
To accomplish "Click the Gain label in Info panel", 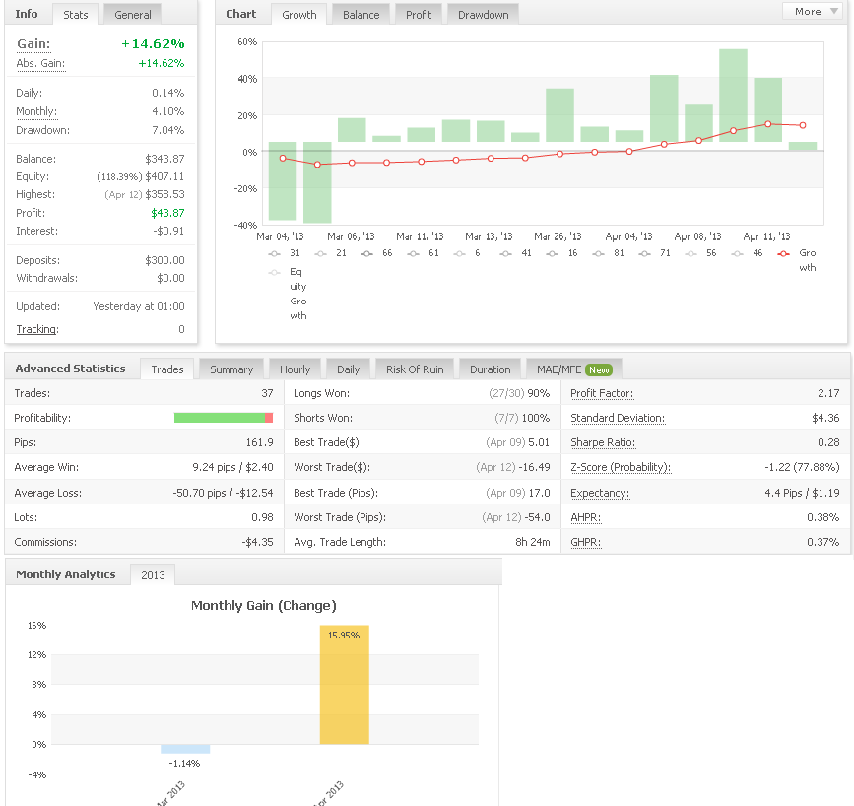I will coord(33,43).
